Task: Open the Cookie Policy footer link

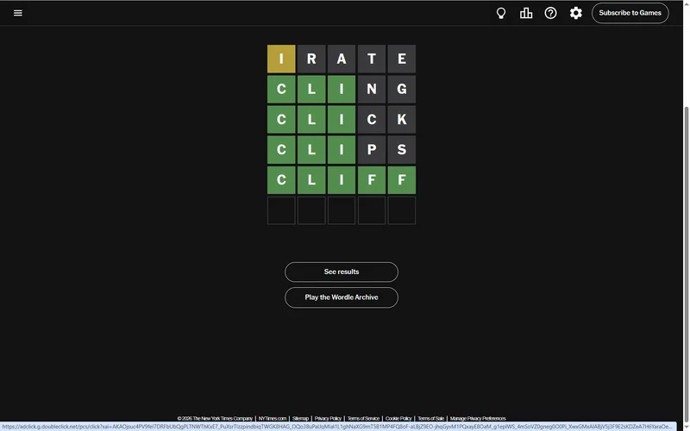Action: (398, 418)
